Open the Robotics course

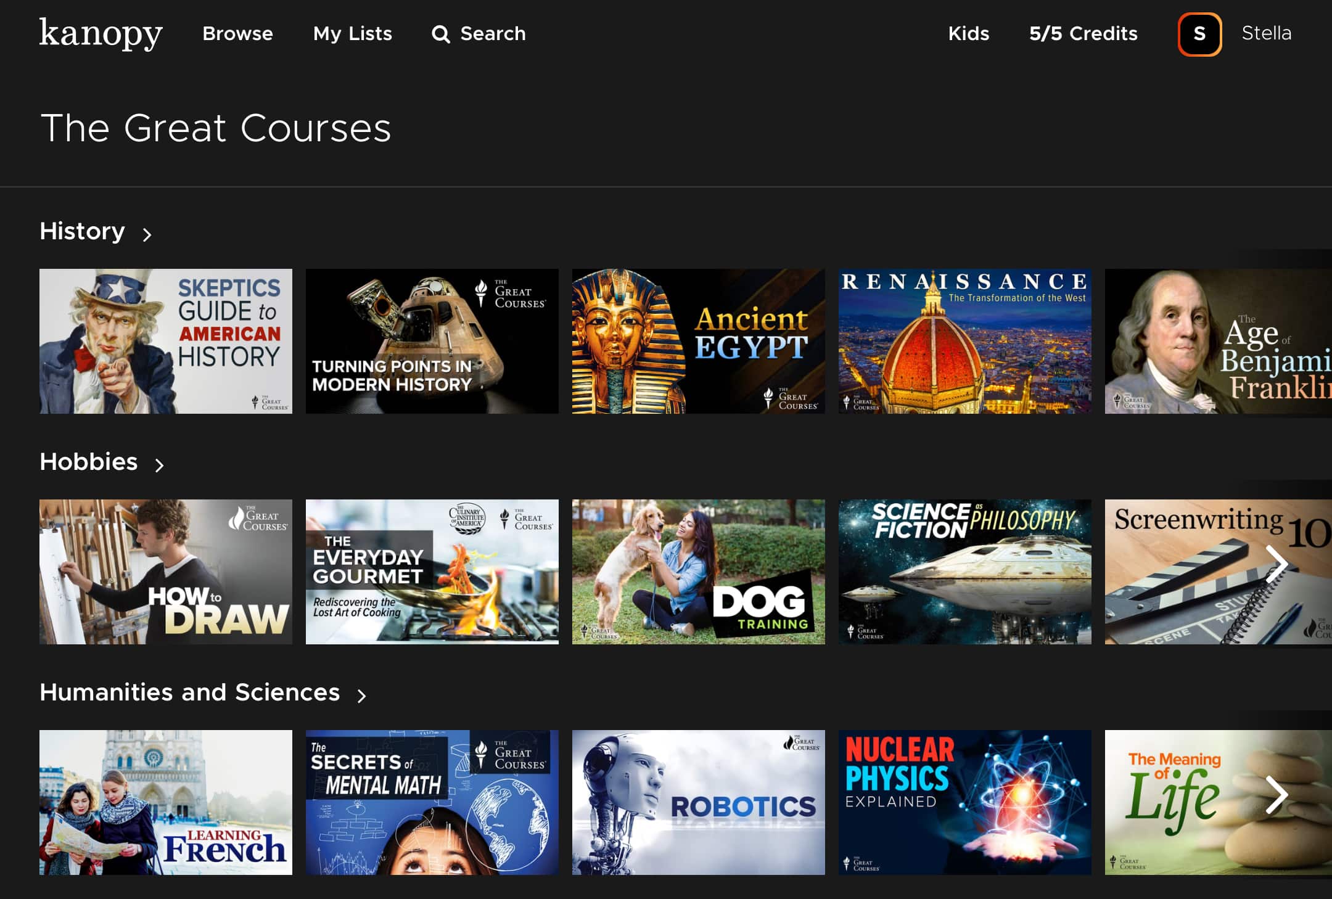point(699,802)
